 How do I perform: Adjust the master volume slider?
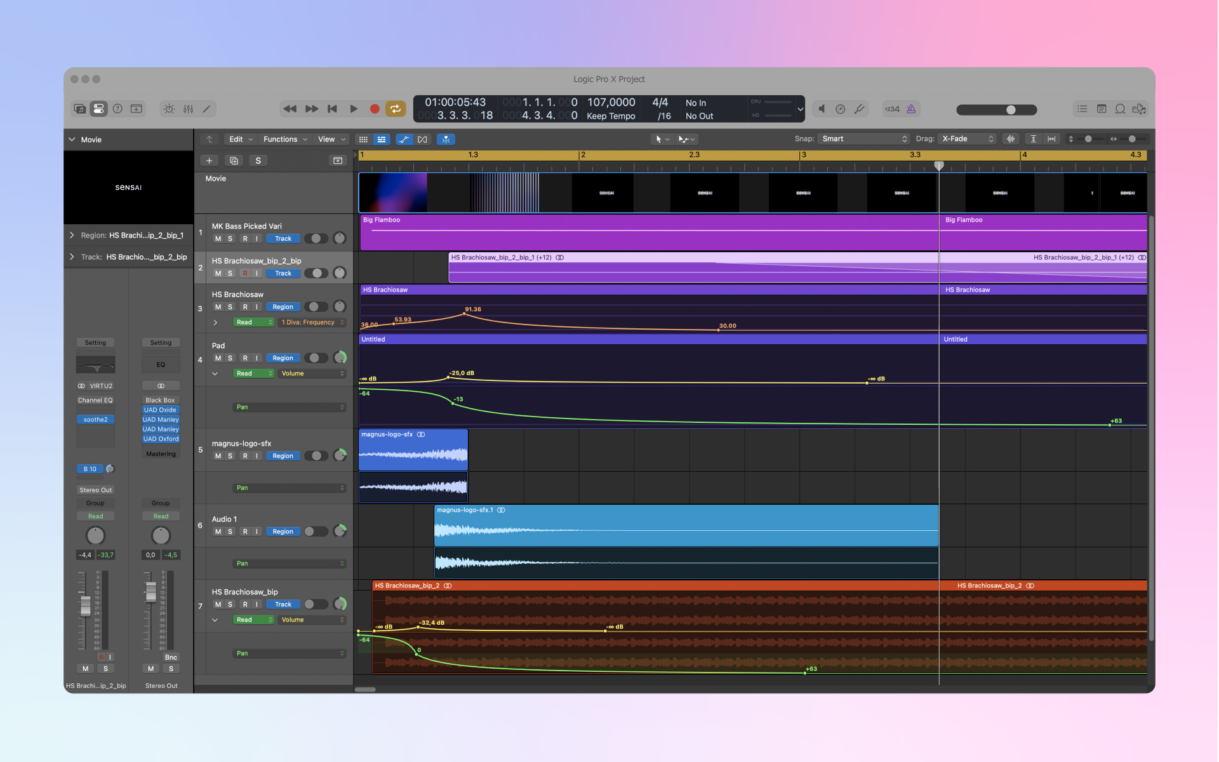click(x=997, y=110)
